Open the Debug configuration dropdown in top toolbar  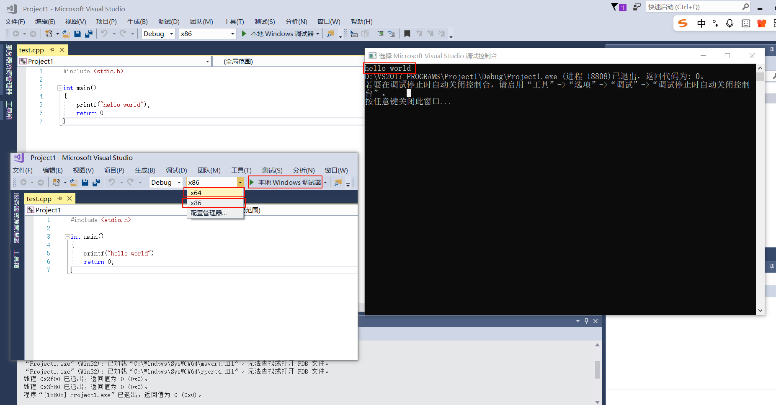pos(158,34)
